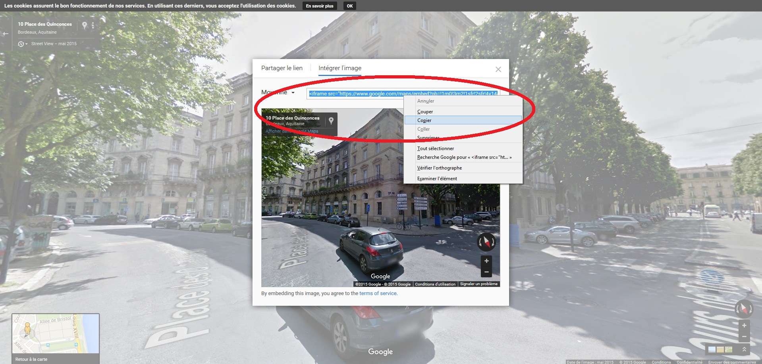Click the mini-map thumbnail showing Allée de Bristol
The width and height of the screenshot is (762, 364).
56,334
